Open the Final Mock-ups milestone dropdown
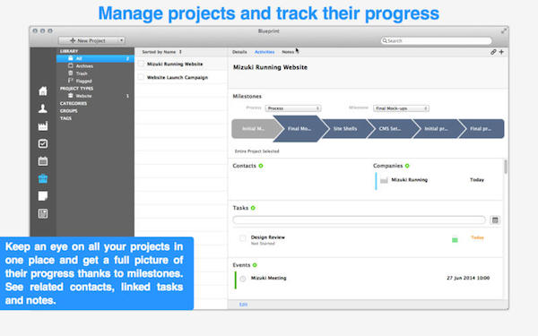Screen dimensions: 538x336 pos(401,108)
